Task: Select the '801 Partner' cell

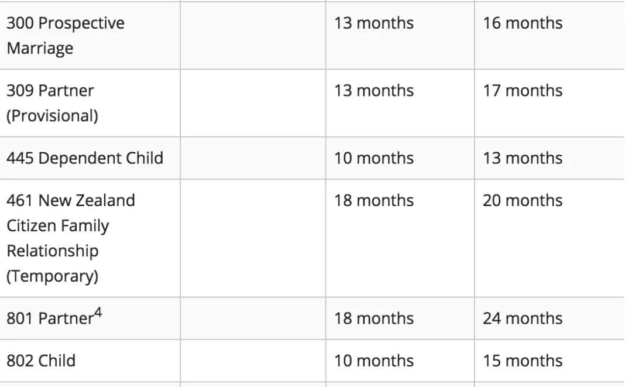Action: coord(90,318)
